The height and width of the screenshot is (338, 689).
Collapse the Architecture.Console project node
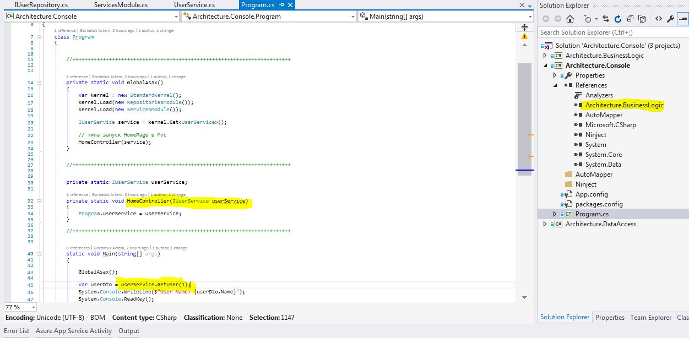(545, 66)
